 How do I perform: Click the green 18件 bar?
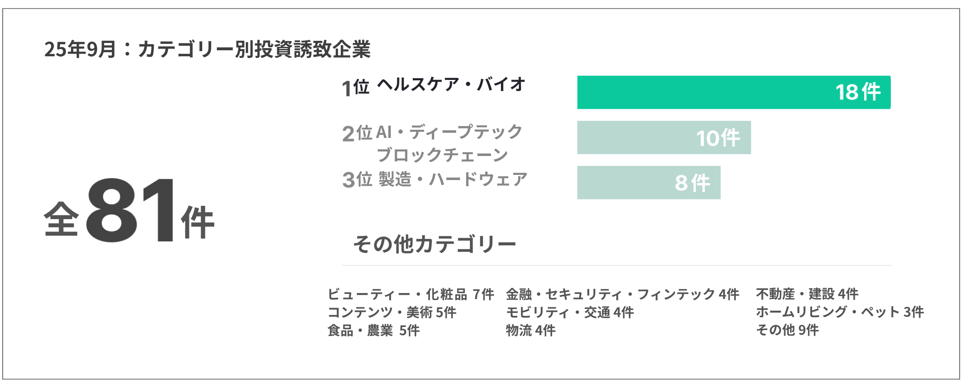click(733, 92)
